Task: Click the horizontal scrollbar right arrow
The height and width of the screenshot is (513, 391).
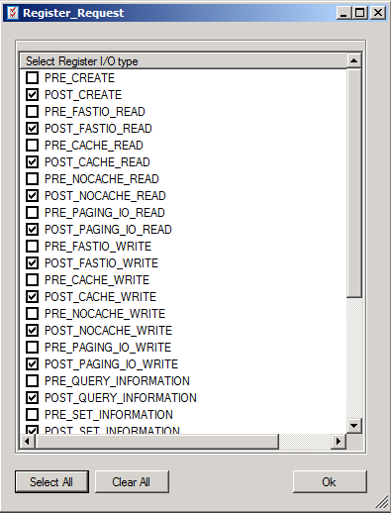Action: [x=338, y=442]
